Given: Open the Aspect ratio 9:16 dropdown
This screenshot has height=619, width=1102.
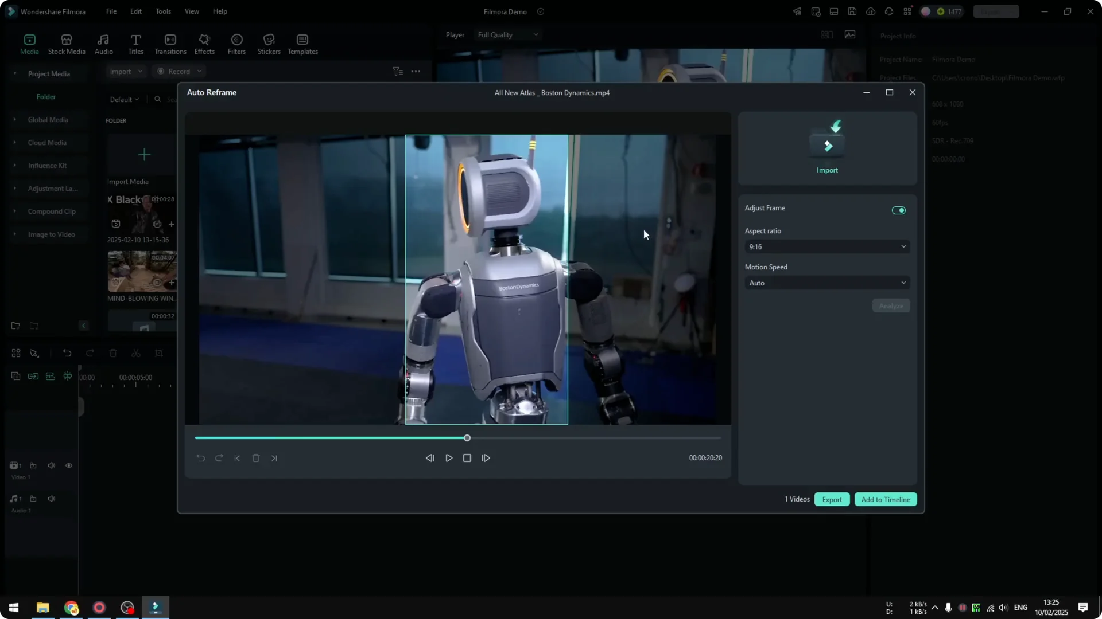Looking at the screenshot, I should (x=827, y=247).
